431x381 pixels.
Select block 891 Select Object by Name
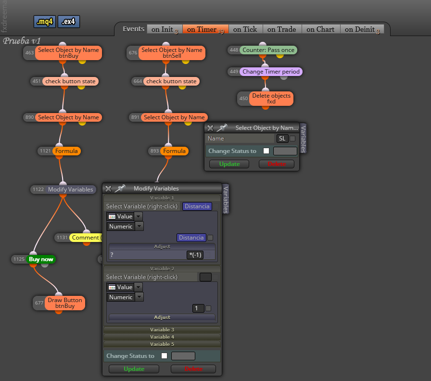click(174, 117)
